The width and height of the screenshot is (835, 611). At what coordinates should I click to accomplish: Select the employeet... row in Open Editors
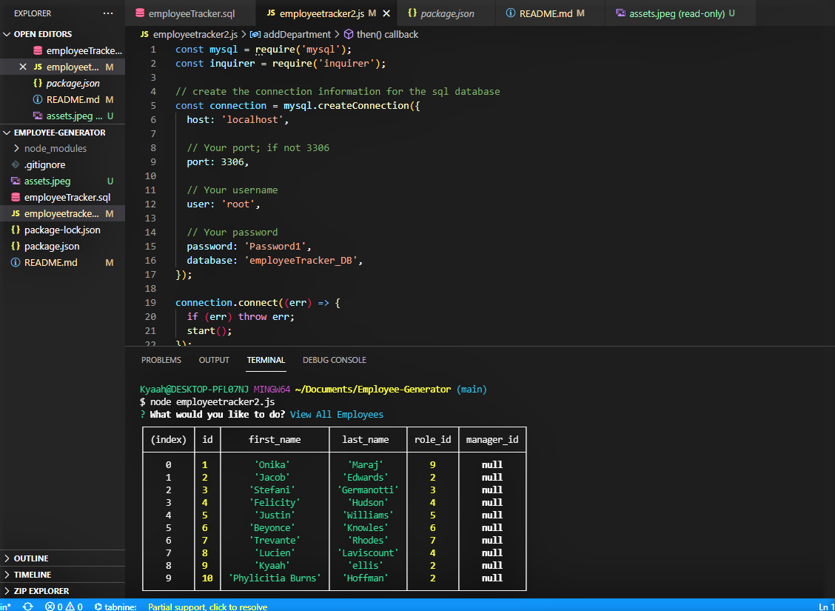62,67
